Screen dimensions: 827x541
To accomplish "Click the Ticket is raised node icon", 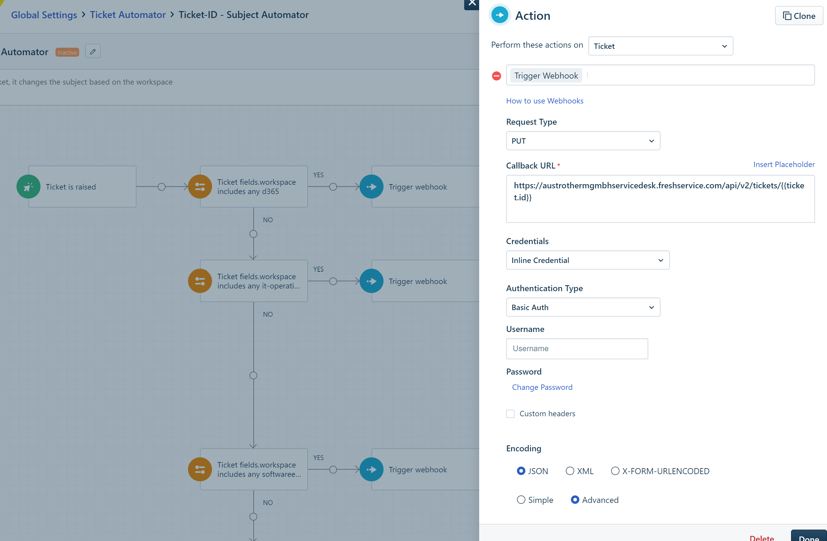I will [x=28, y=186].
